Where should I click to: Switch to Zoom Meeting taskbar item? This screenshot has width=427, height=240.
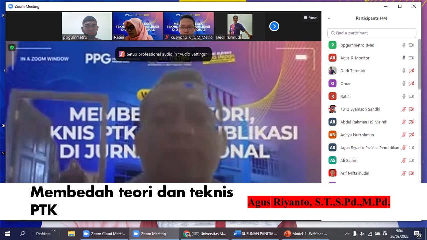[154, 234]
